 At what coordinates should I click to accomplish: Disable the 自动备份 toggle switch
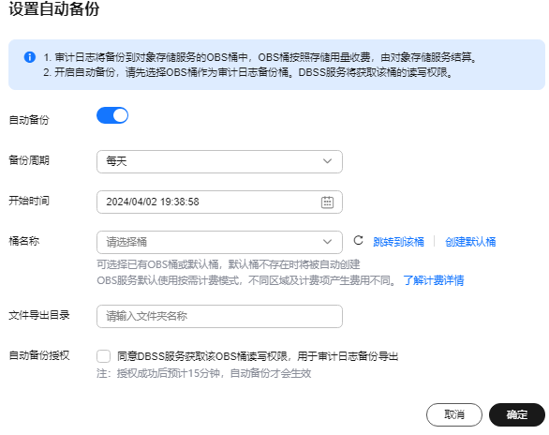(x=112, y=115)
